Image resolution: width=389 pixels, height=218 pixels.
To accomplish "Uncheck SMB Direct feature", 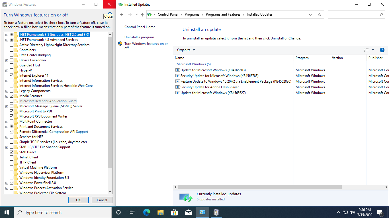I will (x=12, y=152).
